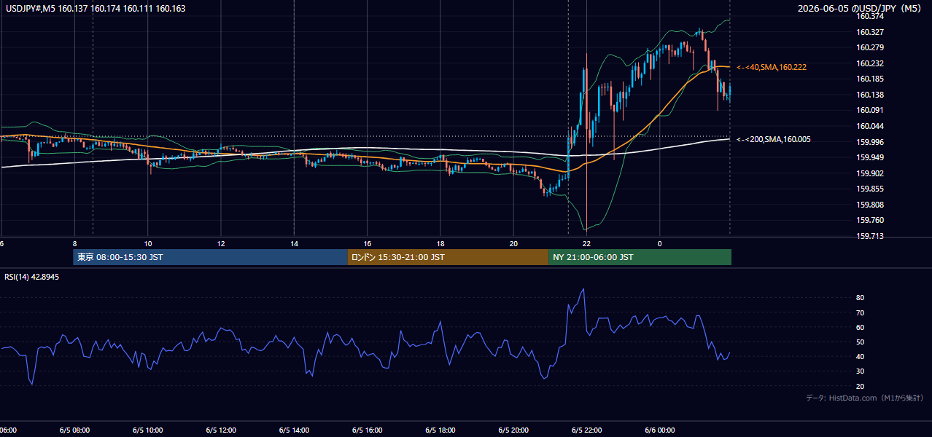Click price axis value 160.044
Screen dimensions: 932x437
point(870,126)
